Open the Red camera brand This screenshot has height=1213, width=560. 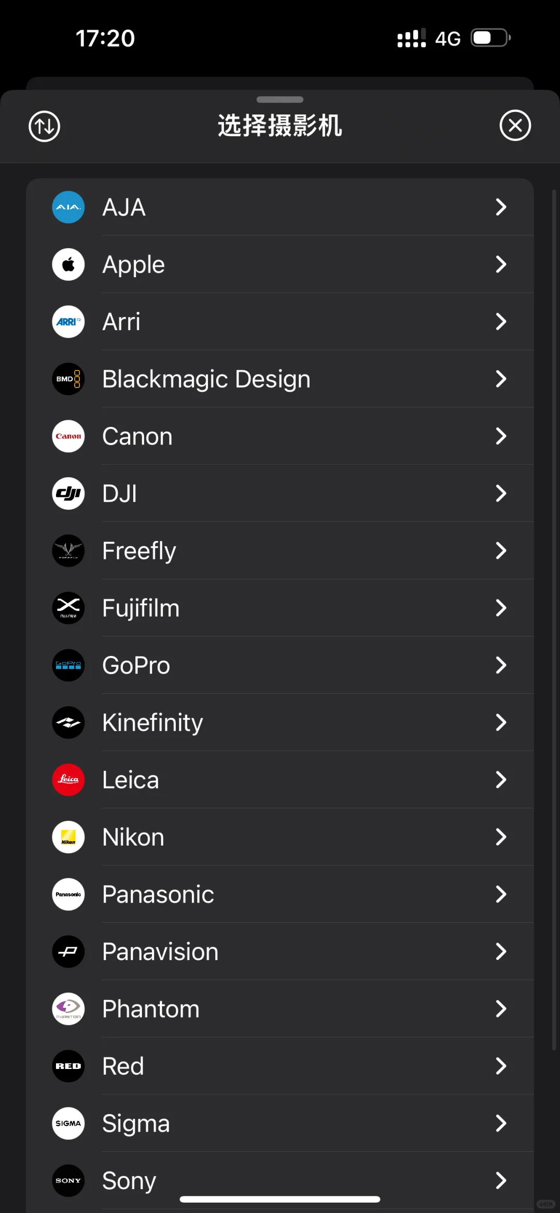[x=123, y=1066]
